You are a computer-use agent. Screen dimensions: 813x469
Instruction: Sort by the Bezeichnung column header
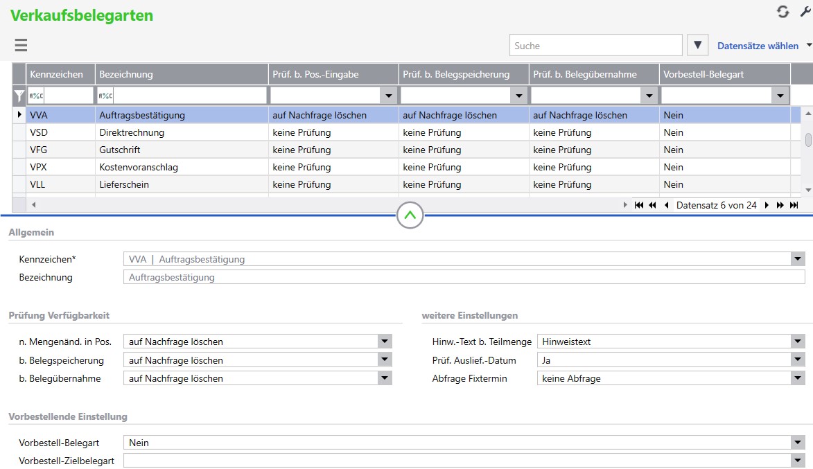point(182,74)
